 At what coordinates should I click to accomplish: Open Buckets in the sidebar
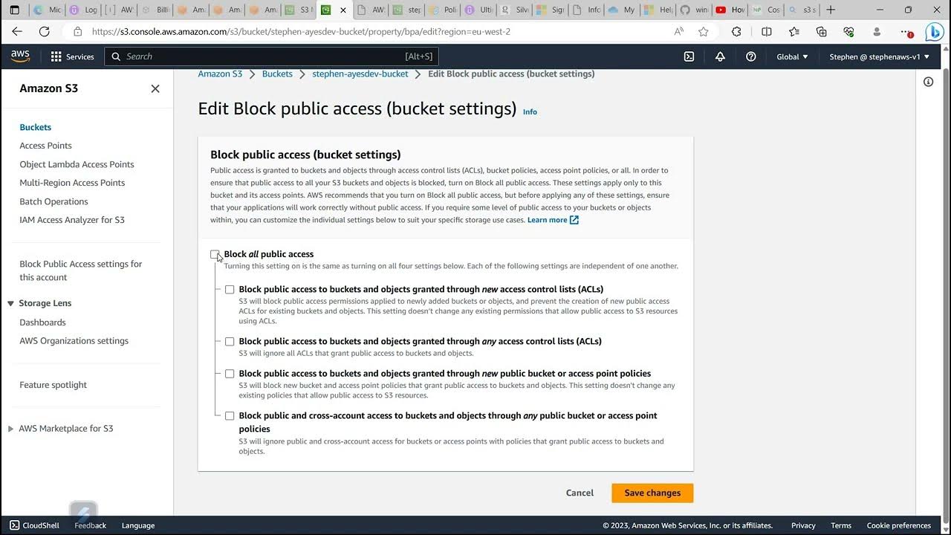(x=36, y=127)
